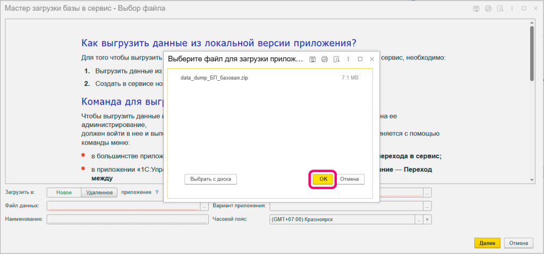Toggle the "Удаленное" application option
The image size is (544, 254).
tap(99, 192)
